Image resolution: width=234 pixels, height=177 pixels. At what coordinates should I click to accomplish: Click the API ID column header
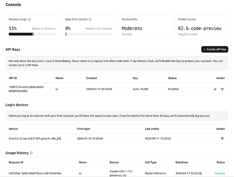click(x=13, y=78)
